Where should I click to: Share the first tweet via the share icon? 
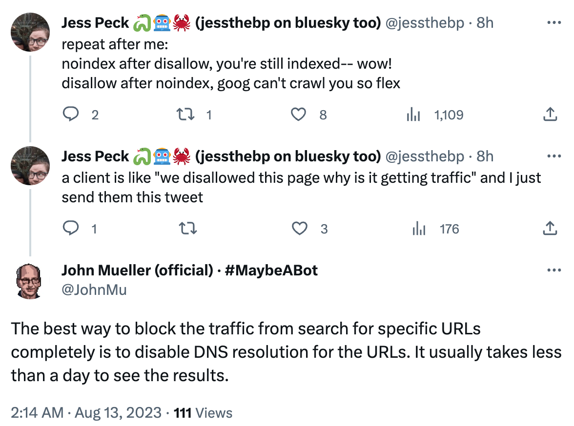click(x=550, y=115)
